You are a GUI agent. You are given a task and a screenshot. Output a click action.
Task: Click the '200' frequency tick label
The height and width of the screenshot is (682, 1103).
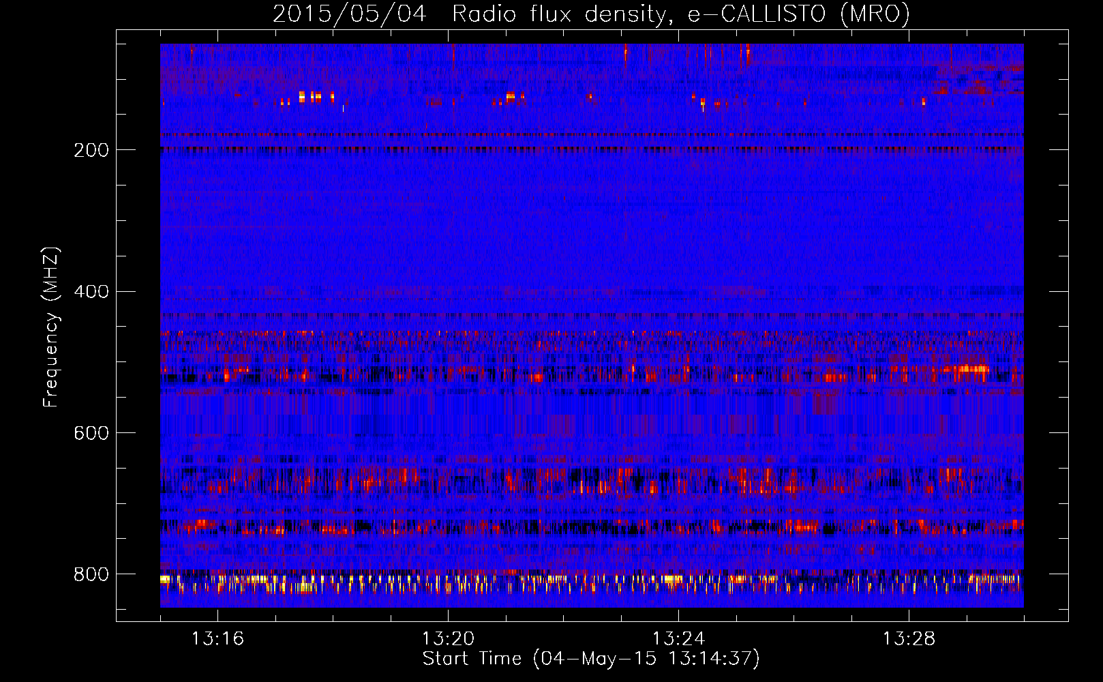click(x=91, y=150)
